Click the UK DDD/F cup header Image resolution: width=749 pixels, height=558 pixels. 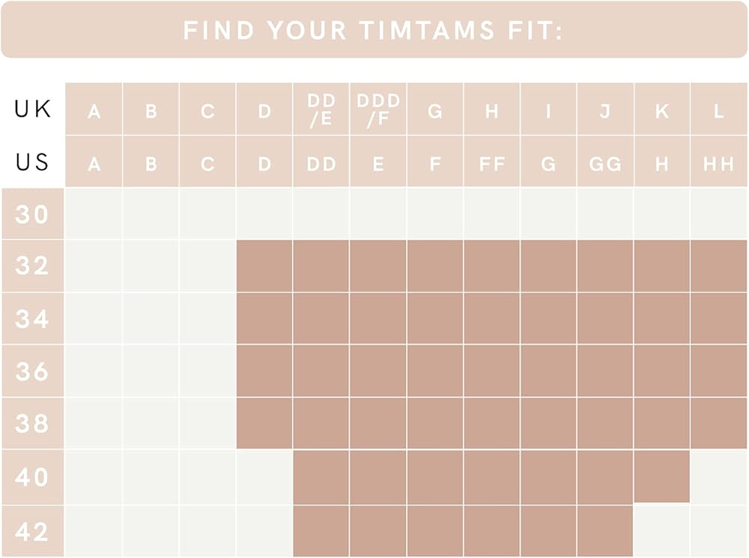tap(378, 109)
